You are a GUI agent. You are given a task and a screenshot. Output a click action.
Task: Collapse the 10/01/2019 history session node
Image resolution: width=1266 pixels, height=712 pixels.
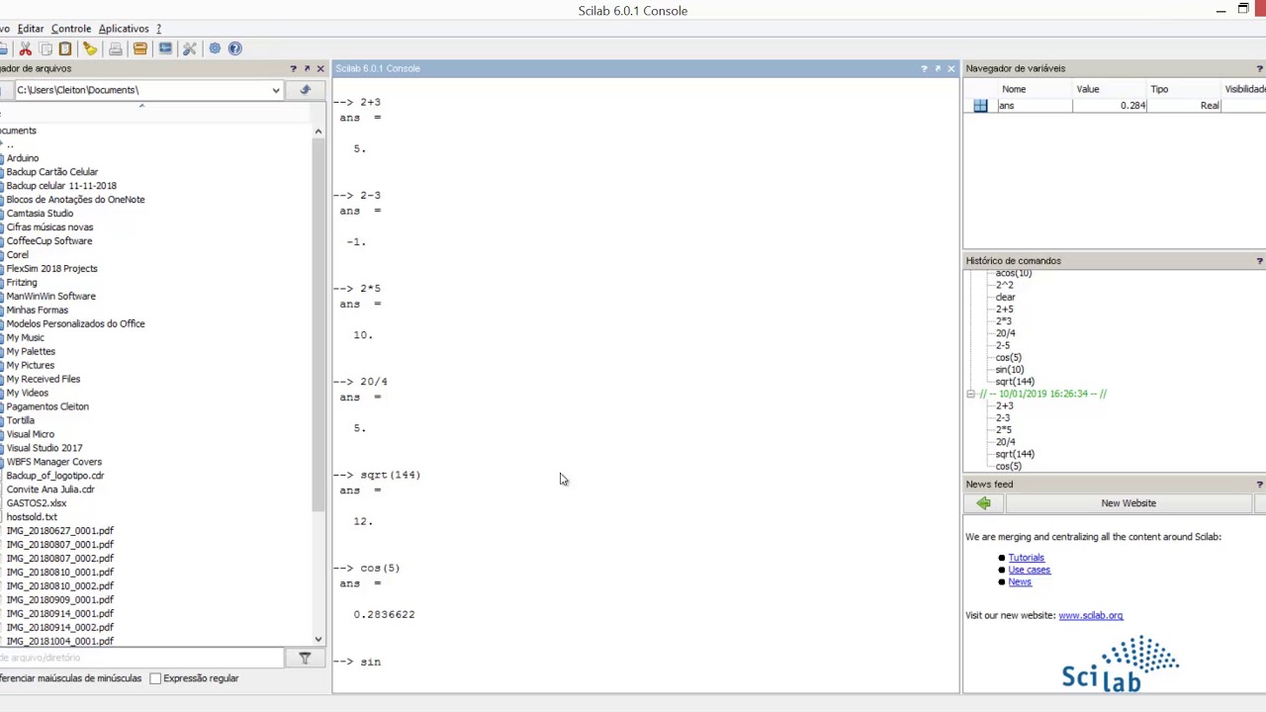click(970, 394)
